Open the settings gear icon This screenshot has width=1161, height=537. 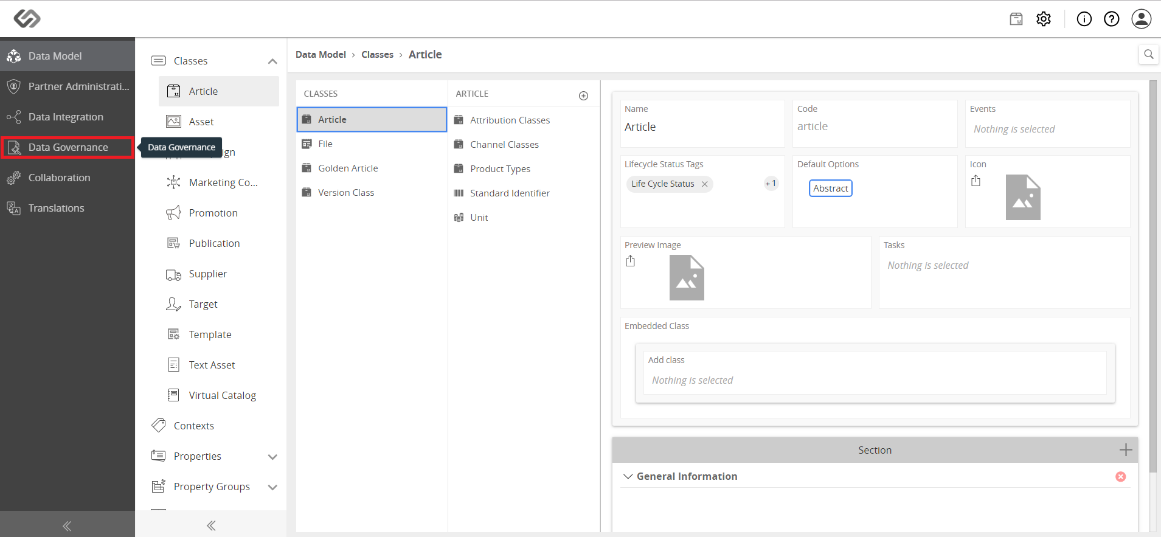click(1044, 19)
